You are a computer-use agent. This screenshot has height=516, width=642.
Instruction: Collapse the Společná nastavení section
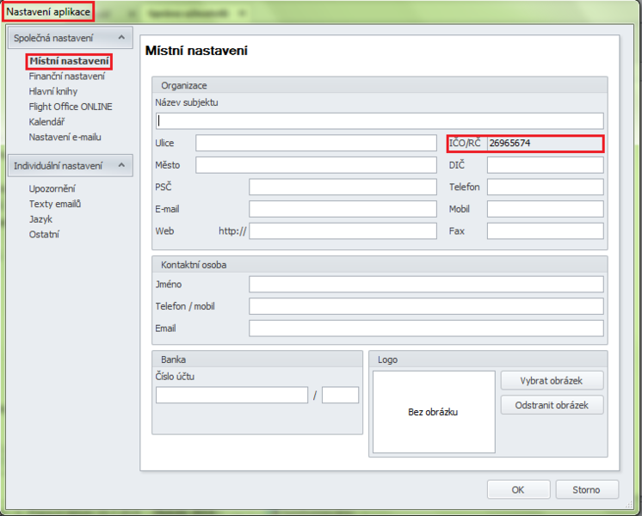click(x=121, y=38)
